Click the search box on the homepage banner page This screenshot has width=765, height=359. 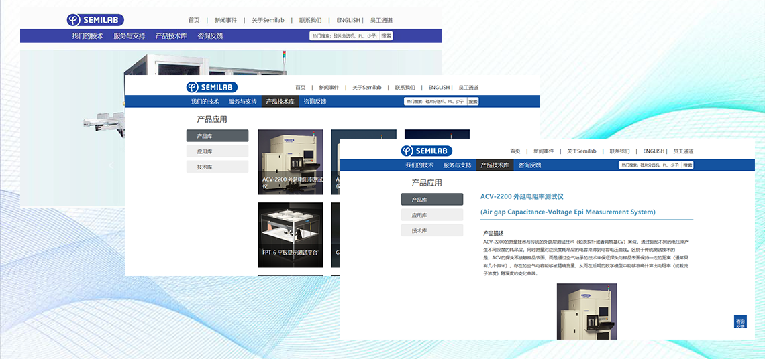pyautogui.click(x=344, y=36)
